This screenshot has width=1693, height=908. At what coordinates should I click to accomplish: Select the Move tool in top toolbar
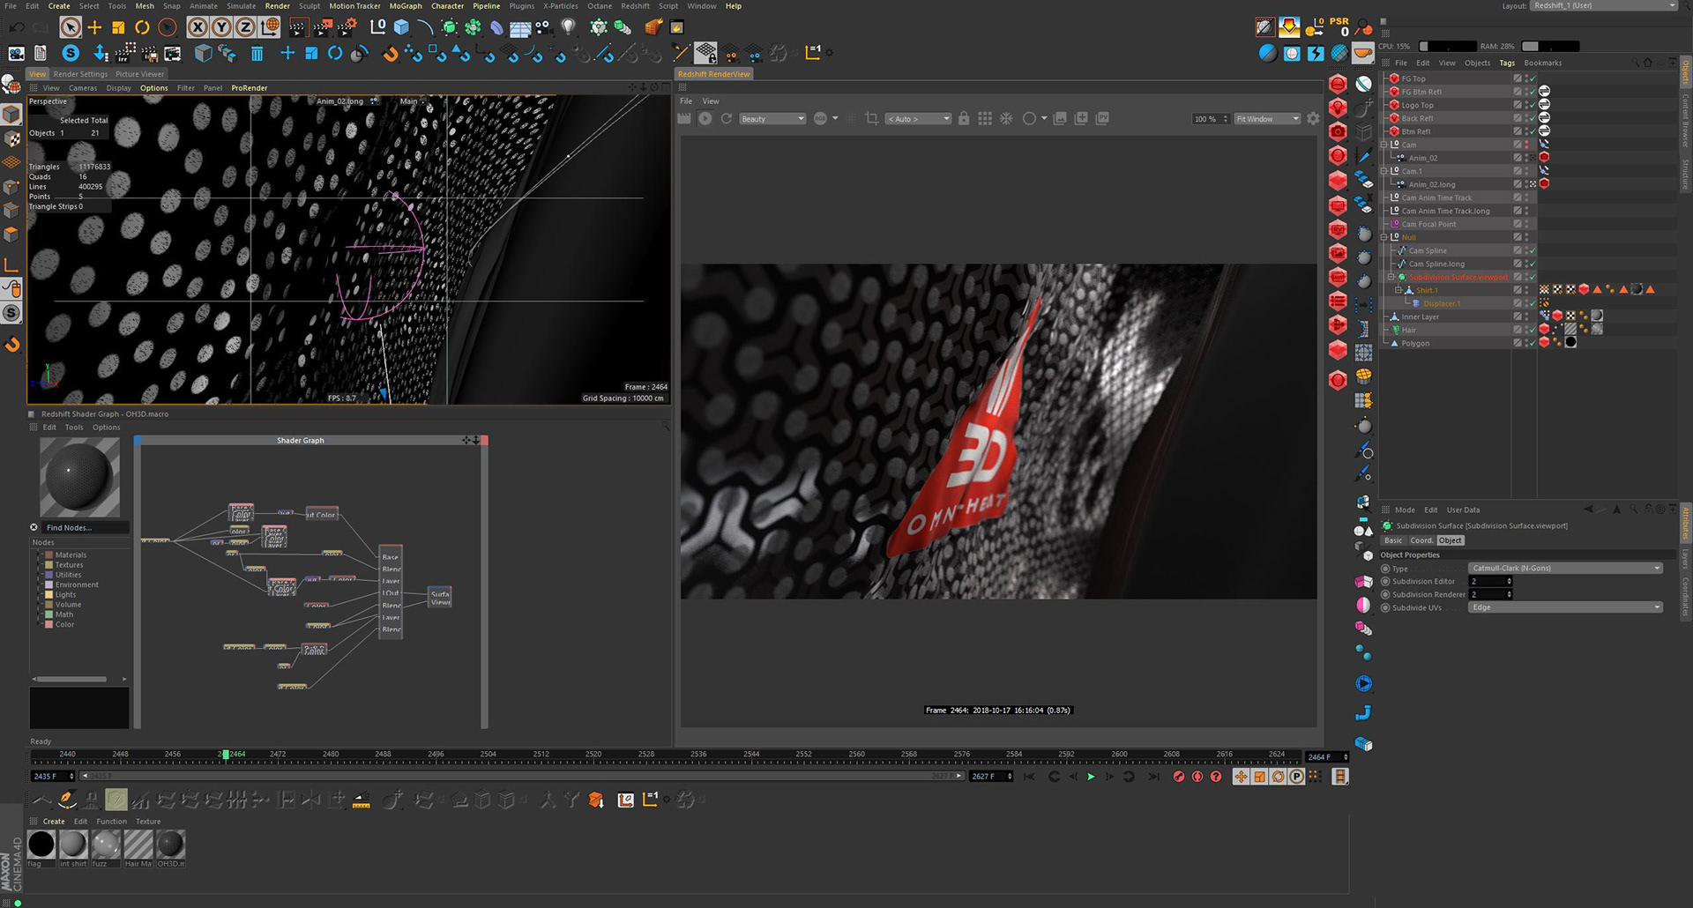[x=94, y=28]
